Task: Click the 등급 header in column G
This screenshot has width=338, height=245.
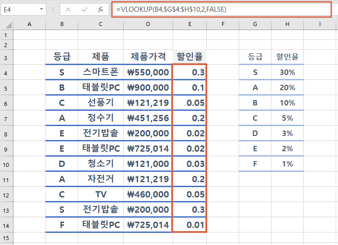Action: tap(255, 57)
